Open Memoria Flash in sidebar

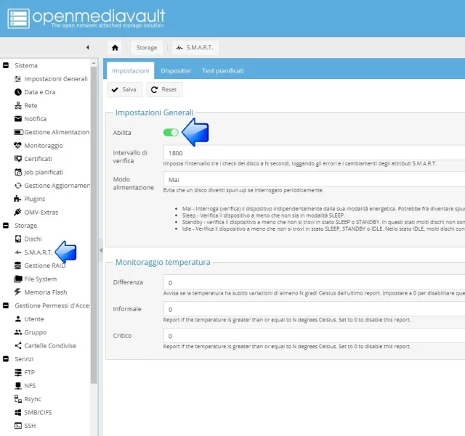(46, 292)
